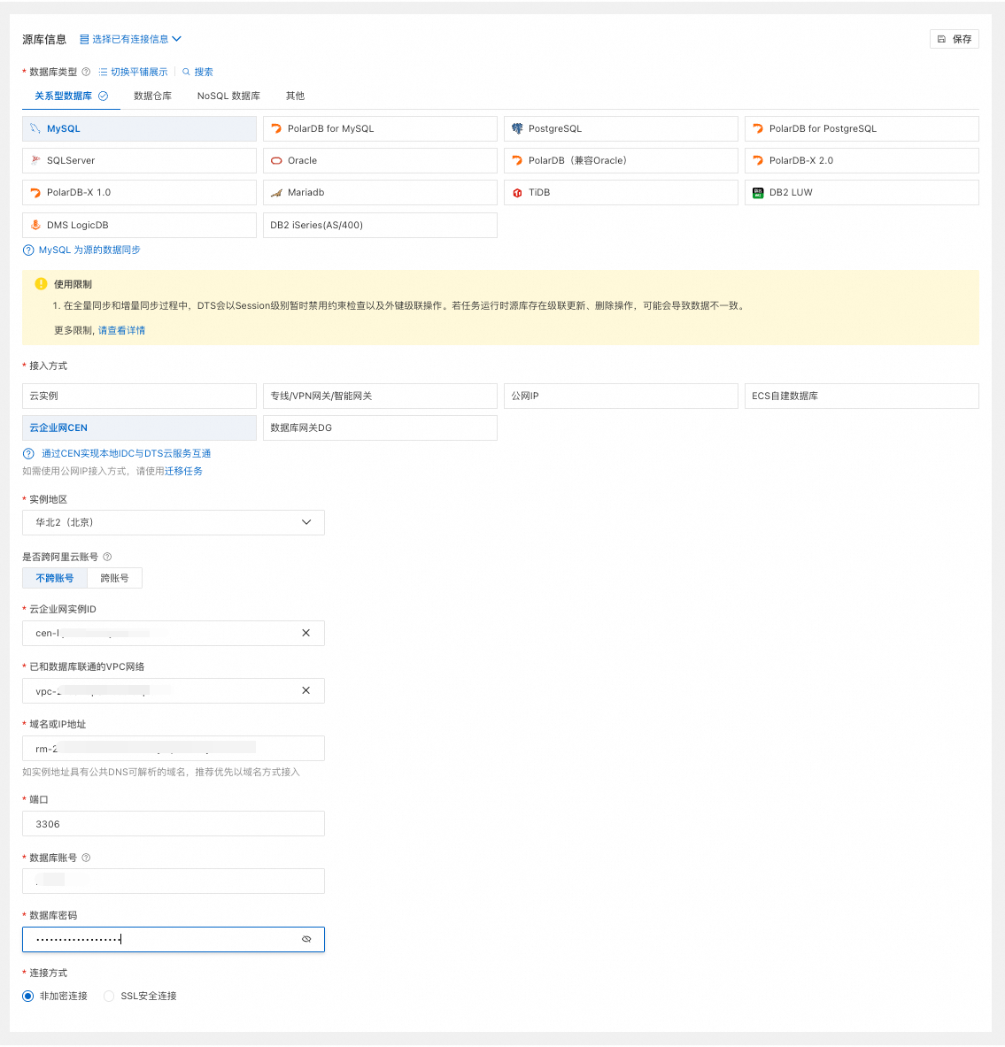Viewport: 1005px width, 1047px height.
Task: Switch to the 其他 tab
Action: (296, 96)
